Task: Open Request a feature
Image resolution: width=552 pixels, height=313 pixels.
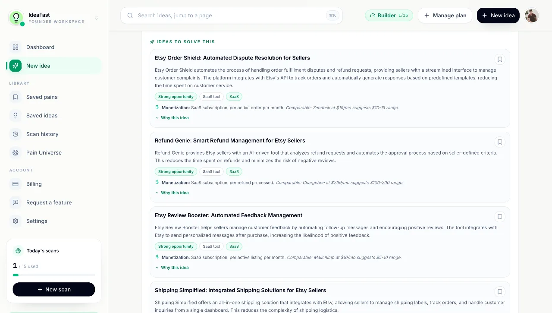Action: click(54, 202)
